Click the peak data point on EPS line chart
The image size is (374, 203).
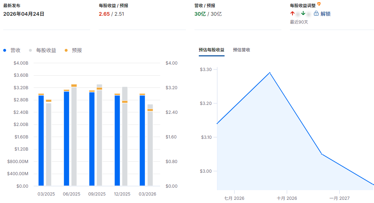[270, 72]
